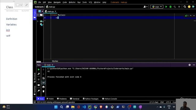Change CRLF line separator in status bar
The height and width of the screenshot is (110, 196).
click(162, 102)
